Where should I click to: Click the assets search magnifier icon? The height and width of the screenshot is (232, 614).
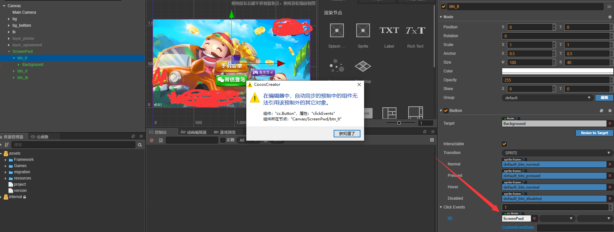[140, 145]
